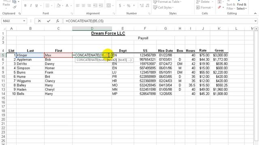Decrease indent
259x145 pixels.
tap(96, 6)
